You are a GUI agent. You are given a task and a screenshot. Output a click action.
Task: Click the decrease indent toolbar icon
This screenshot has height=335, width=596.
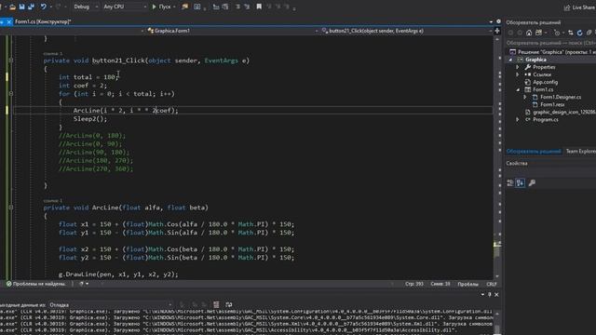(216, 7)
